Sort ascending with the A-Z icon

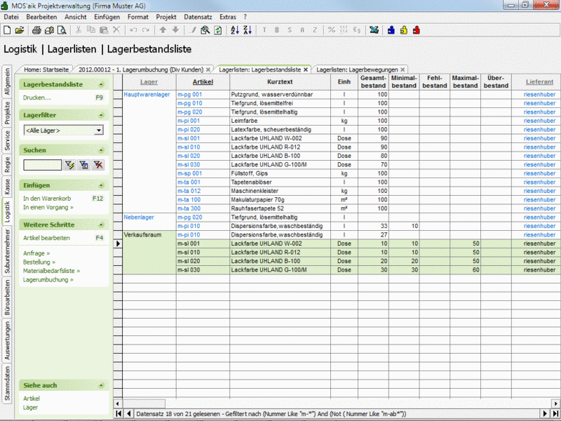tap(235, 30)
